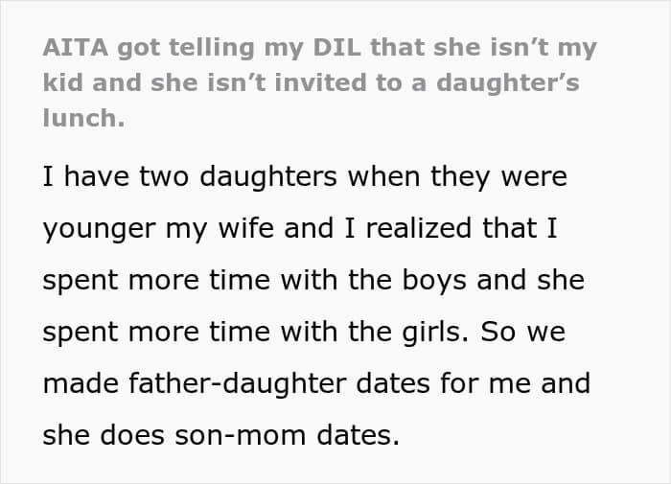This screenshot has height=484, width=671.
Task: Click the gray post title starting with AITA
Action: pos(319,82)
